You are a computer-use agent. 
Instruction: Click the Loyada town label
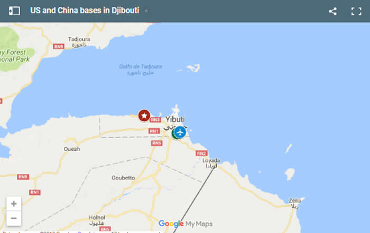click(x=211, y=160)
